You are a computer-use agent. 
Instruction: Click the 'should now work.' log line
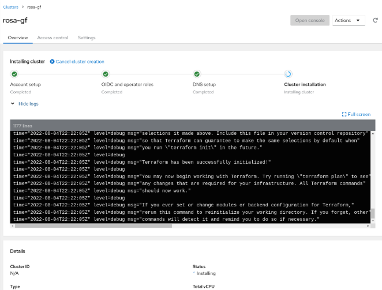[x=102, y=191]
